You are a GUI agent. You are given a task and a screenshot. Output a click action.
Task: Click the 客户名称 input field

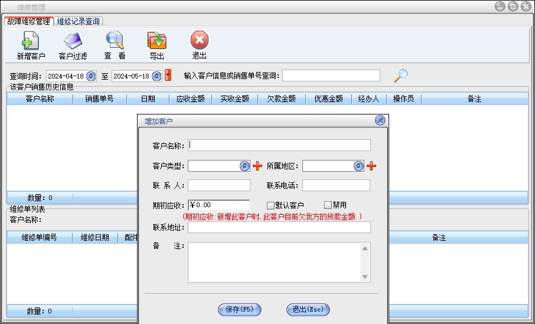(x=279, y=145)
